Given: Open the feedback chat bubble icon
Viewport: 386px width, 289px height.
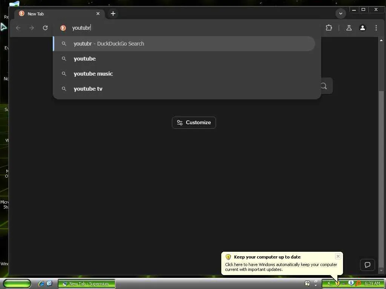Looking at the screenshot, I should pos(367,265).
